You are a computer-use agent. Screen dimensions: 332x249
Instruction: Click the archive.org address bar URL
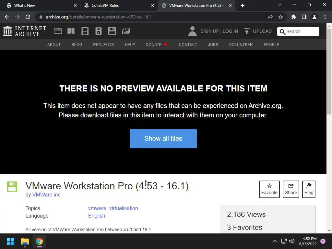coord(99,17)
